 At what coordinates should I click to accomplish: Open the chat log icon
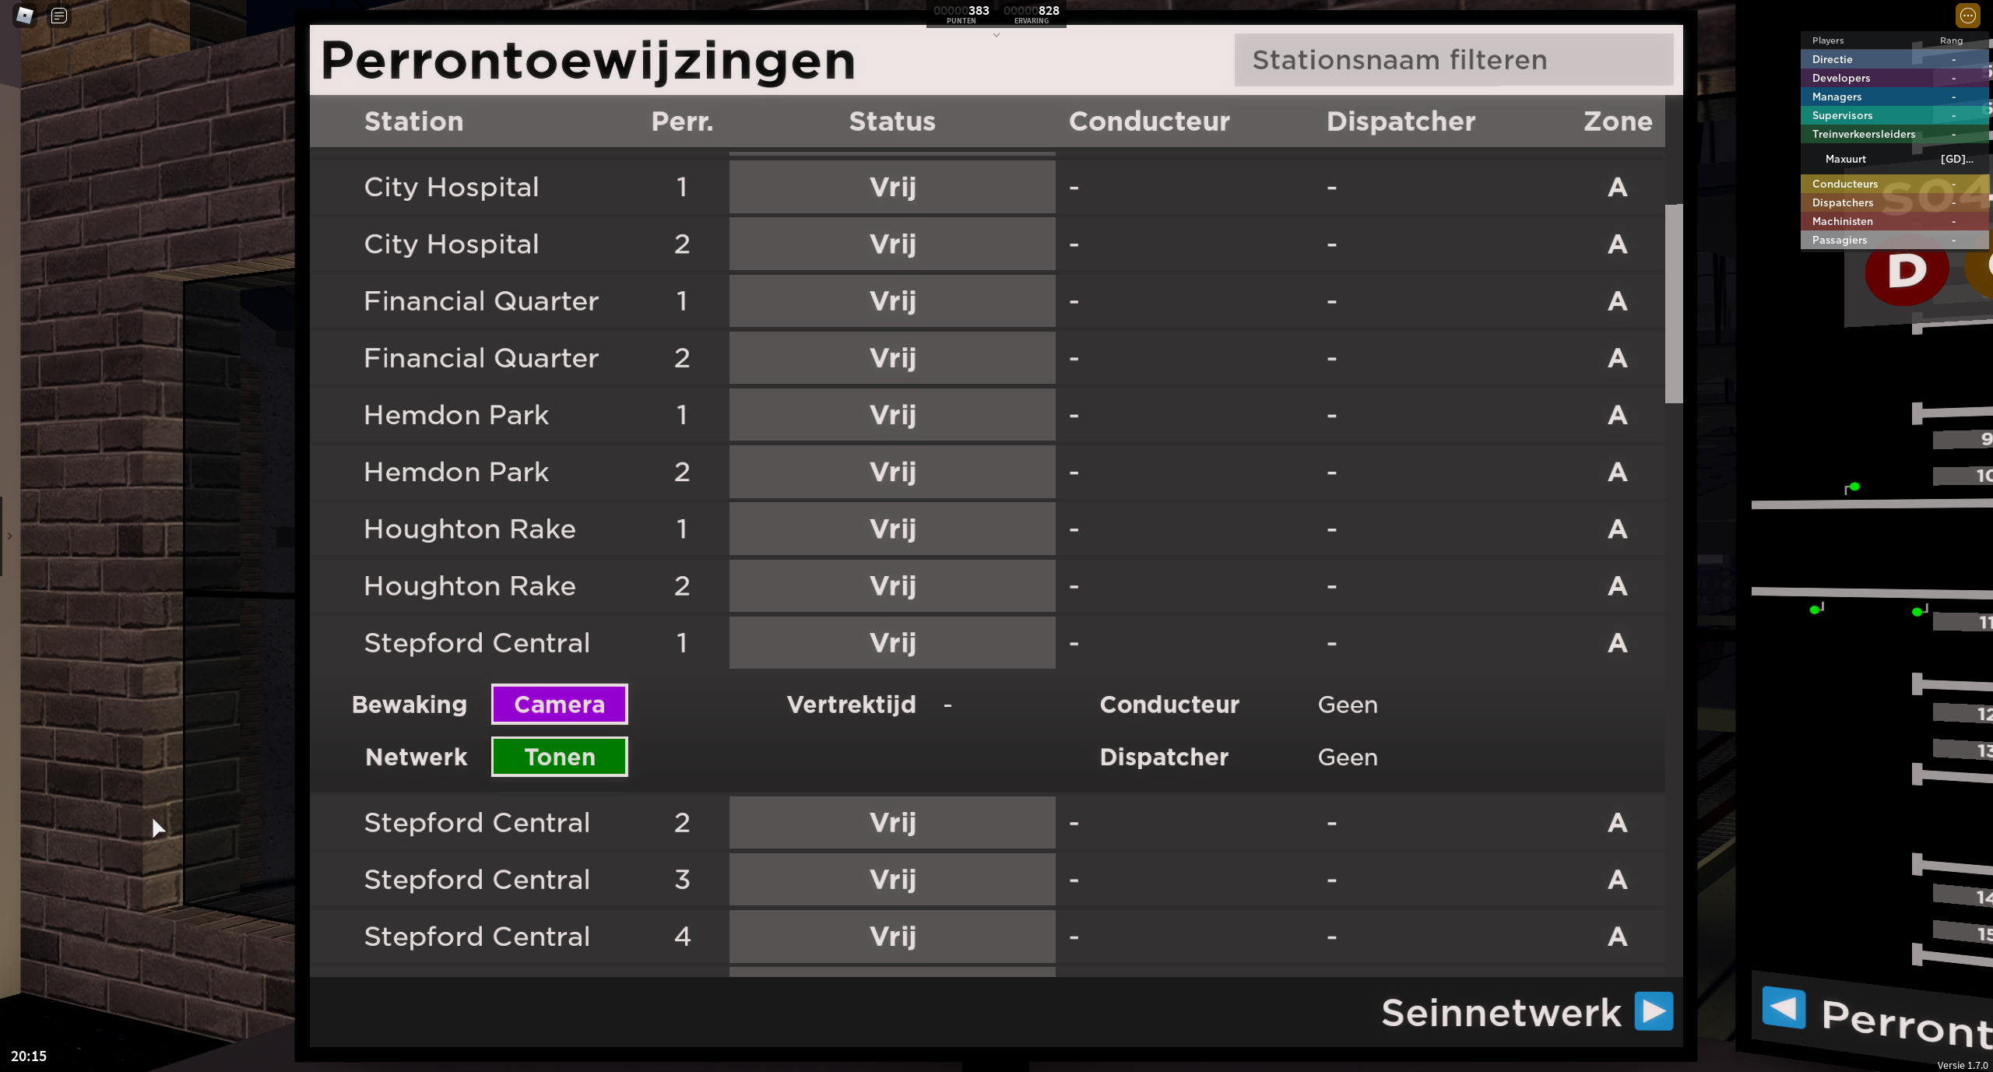point(59,16)
